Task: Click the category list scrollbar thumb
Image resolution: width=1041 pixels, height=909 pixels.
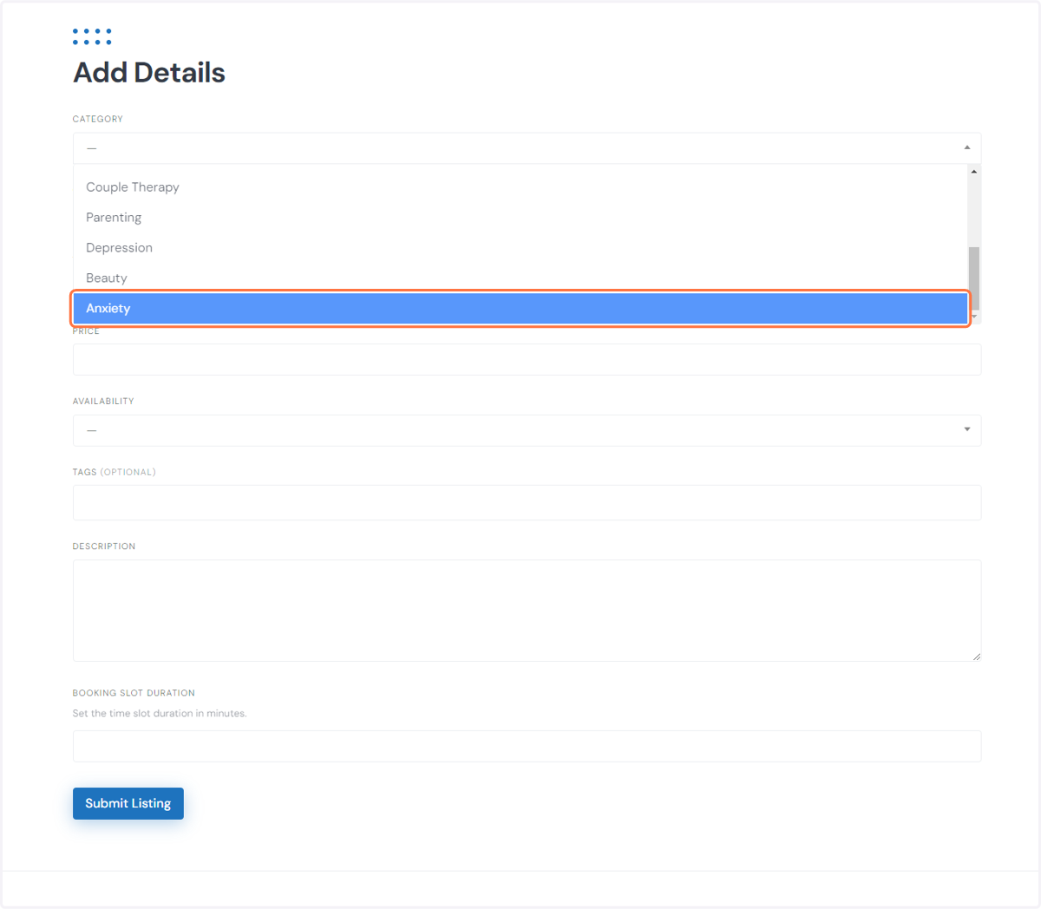Action: [x=974, y=278]
